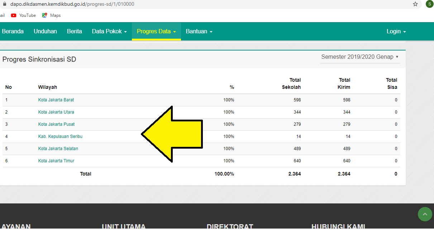Image resolution: width=434 pixels, height=231 pixels.
Task: Open the YouTube bookmark
Action: coord(23,15)
